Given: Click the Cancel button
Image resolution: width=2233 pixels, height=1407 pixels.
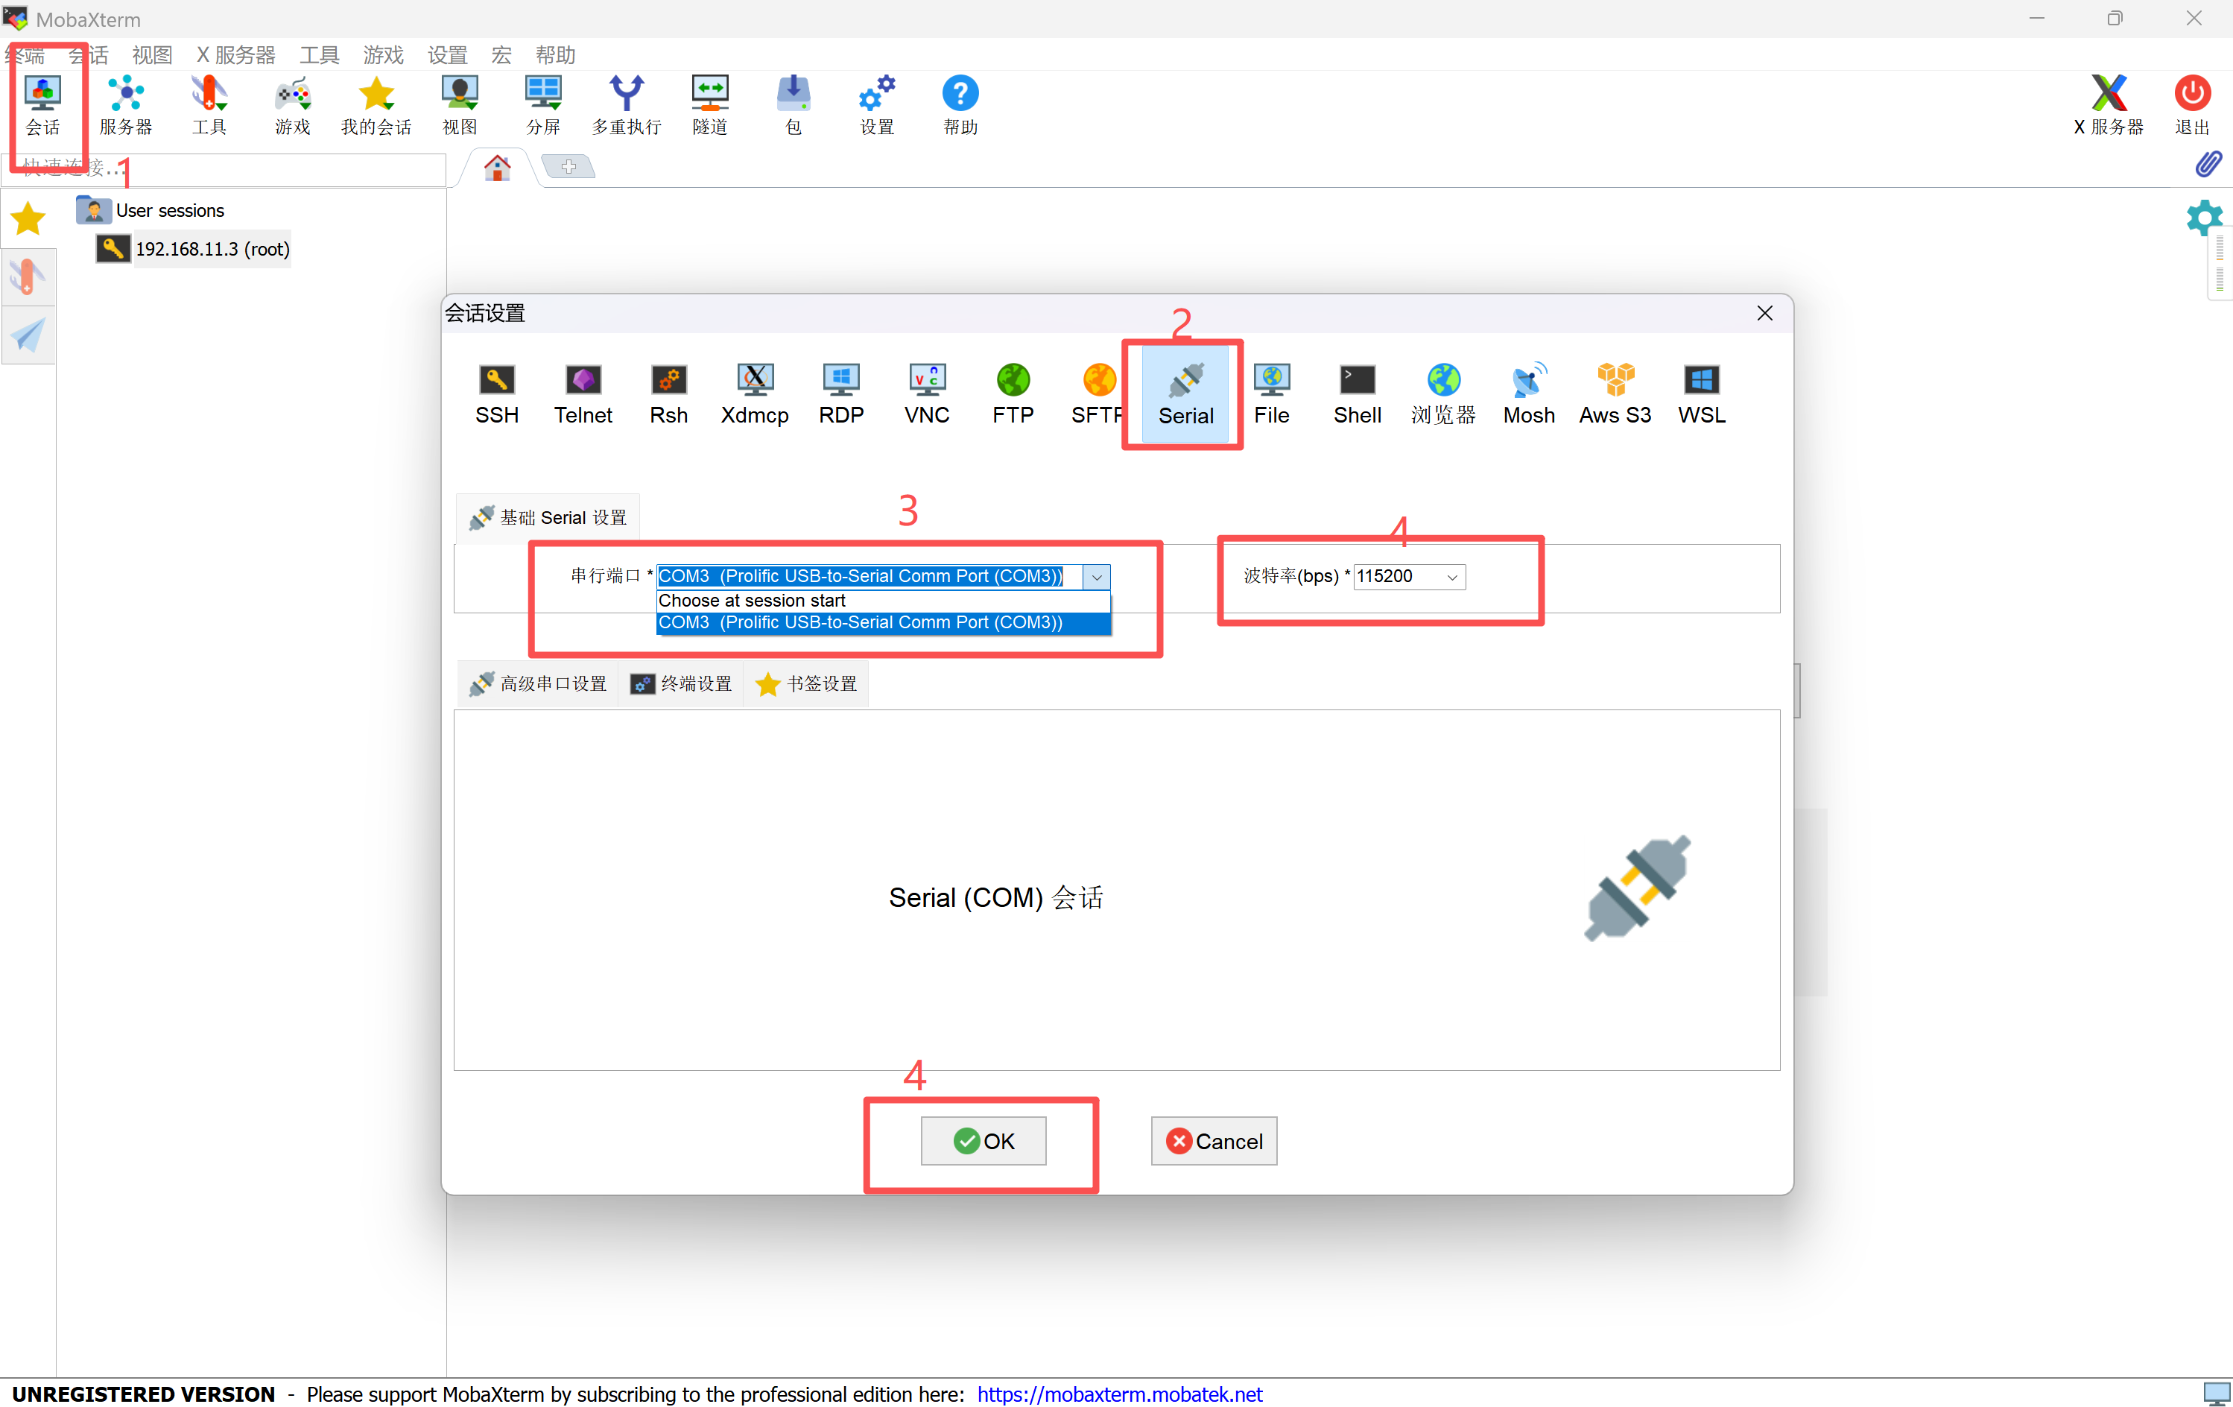Looking at the screenshot, I should tap(1213, 1141).
